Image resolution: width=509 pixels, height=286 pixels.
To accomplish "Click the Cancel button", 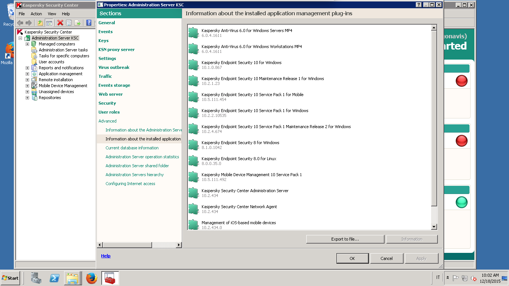I will click(x=387, y=258).
